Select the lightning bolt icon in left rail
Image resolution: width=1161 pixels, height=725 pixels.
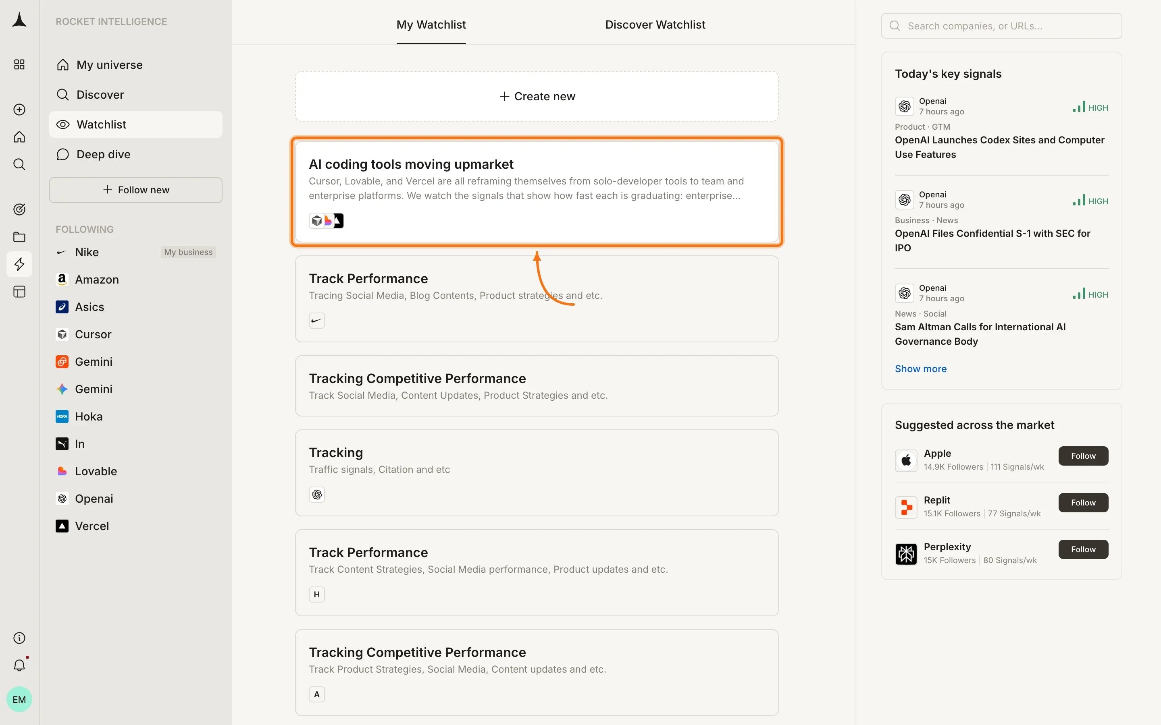pos(19,264)
